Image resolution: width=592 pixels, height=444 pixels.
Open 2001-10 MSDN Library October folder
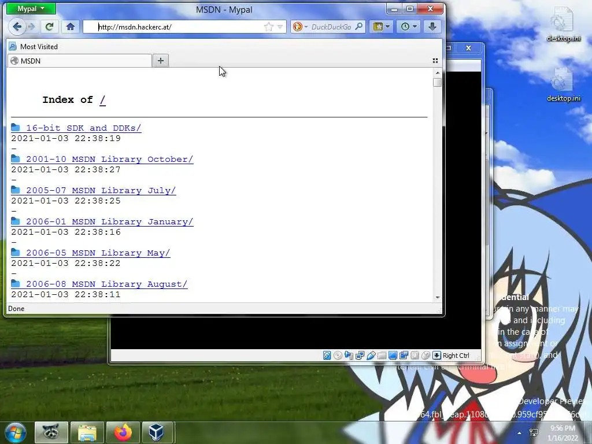102,160
